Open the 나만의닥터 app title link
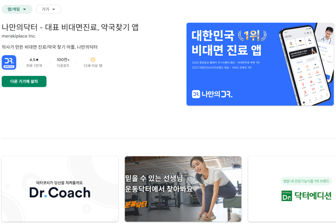 click(x=70, y=28)
